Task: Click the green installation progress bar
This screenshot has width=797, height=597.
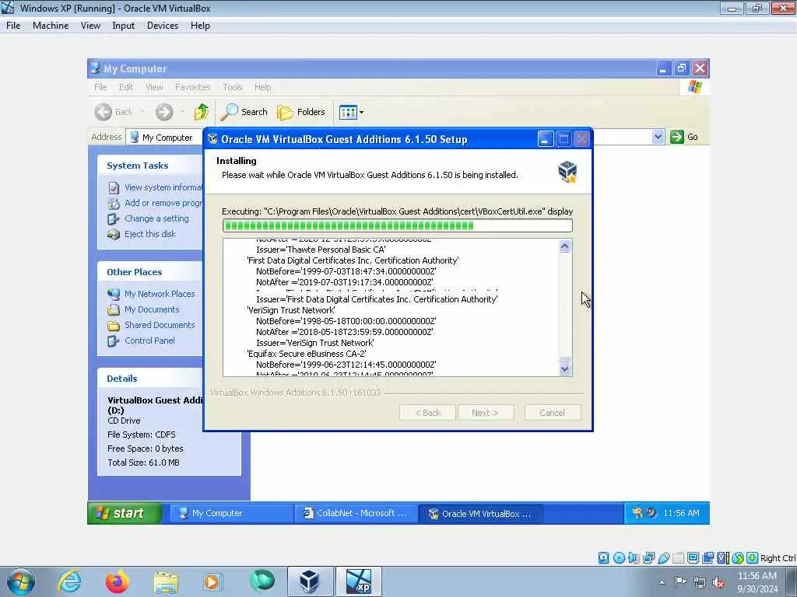Action: pos(398,225)
